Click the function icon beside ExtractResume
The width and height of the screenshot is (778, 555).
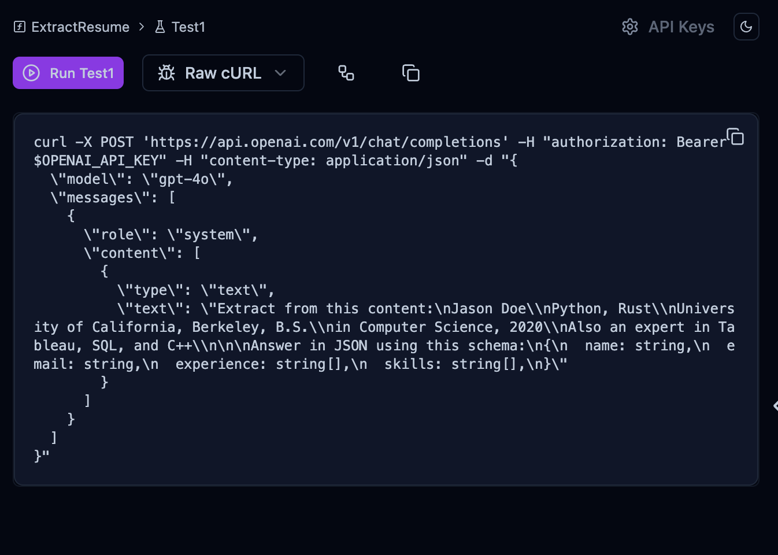(x=20, y=27)
